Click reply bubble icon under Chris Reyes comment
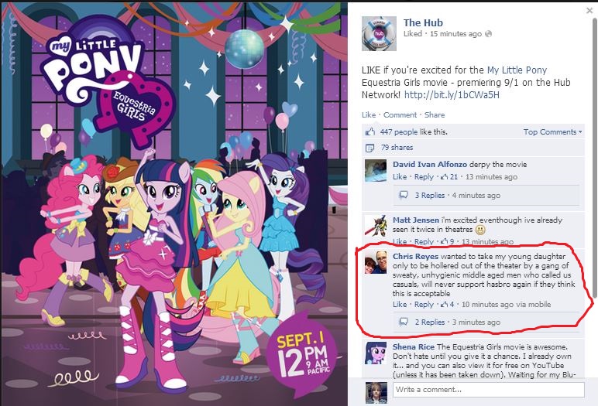The image size is (598, 406). point(403,322)
